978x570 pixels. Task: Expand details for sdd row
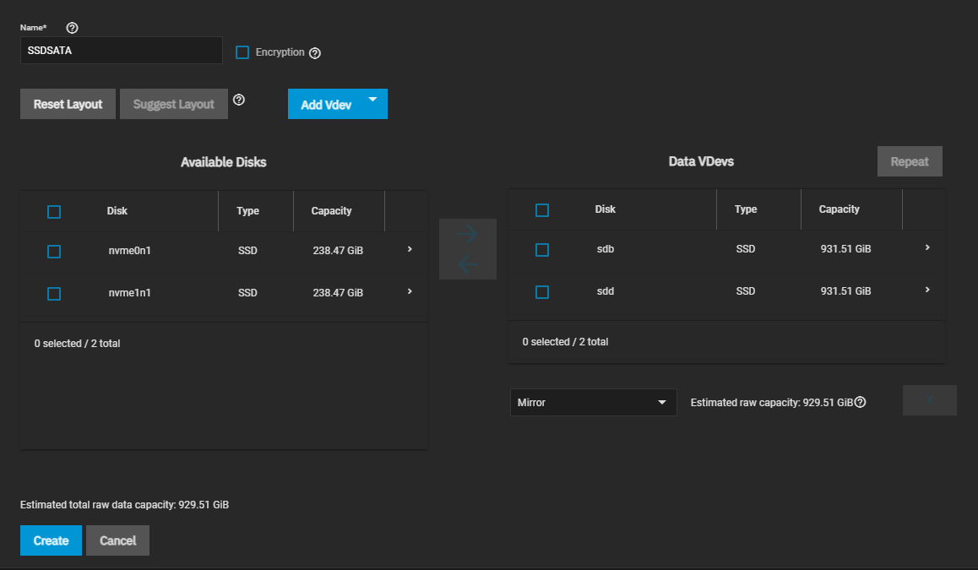927,290
